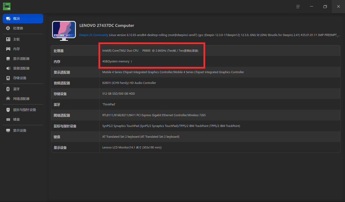Open display adapter (显示适配器) sidebar icon
The image size is (345, 202).
8,59
